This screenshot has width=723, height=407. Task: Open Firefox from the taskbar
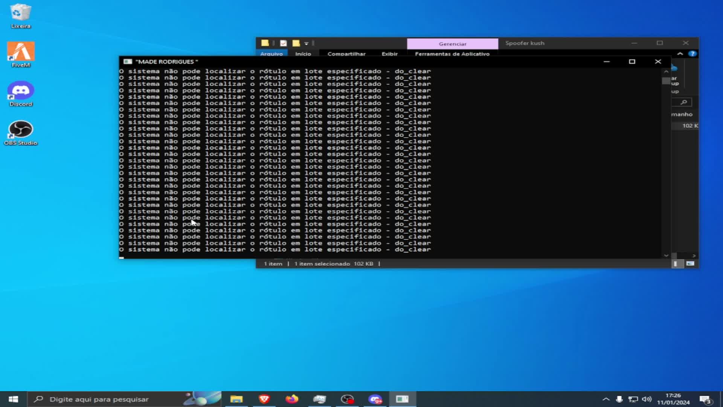(x=292, y=399)
